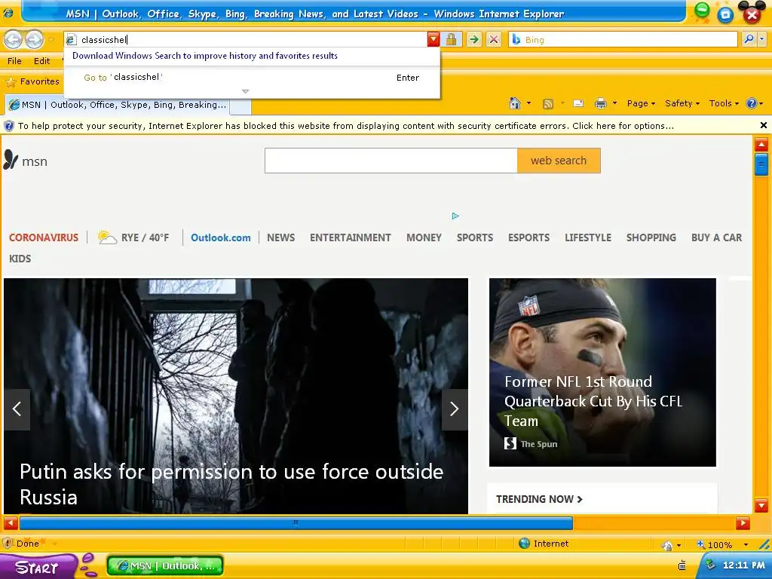Go to the KIDS section

(x=20, y=259)
